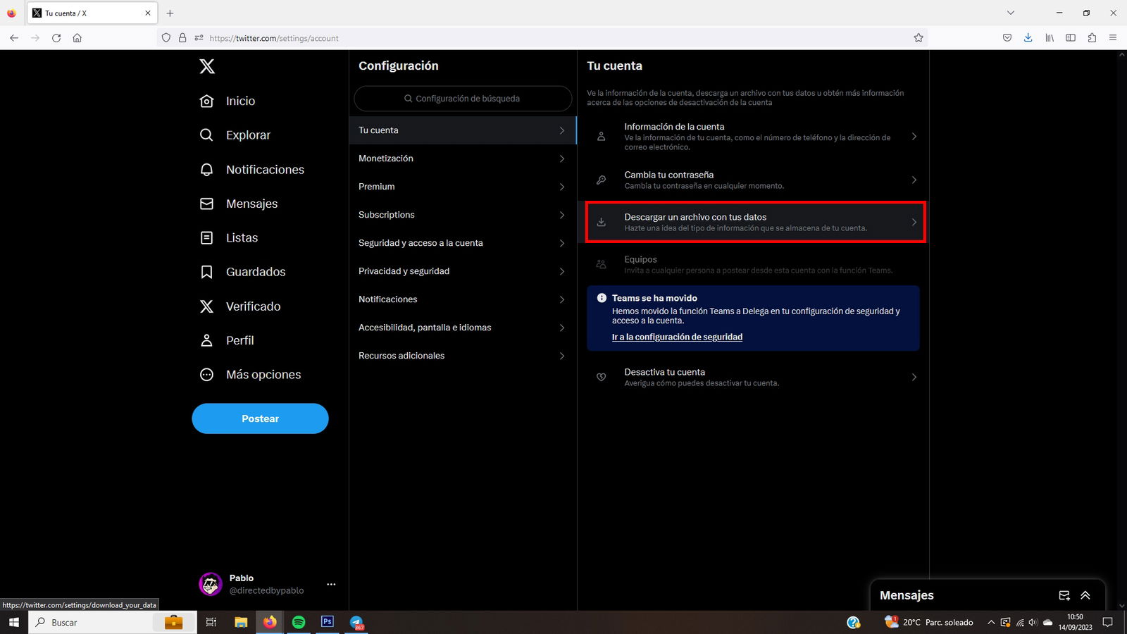1127x634 pixels.
Task: Open Spotify from taskbar
Action: click(x=299, y=622)
